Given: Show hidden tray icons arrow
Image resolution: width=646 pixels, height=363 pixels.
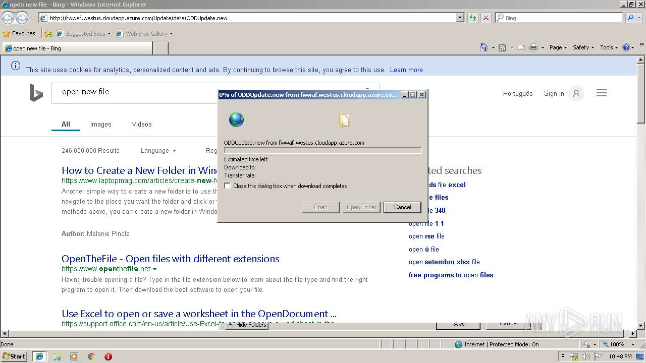Looking at the screenshot, I should point(563,356).
